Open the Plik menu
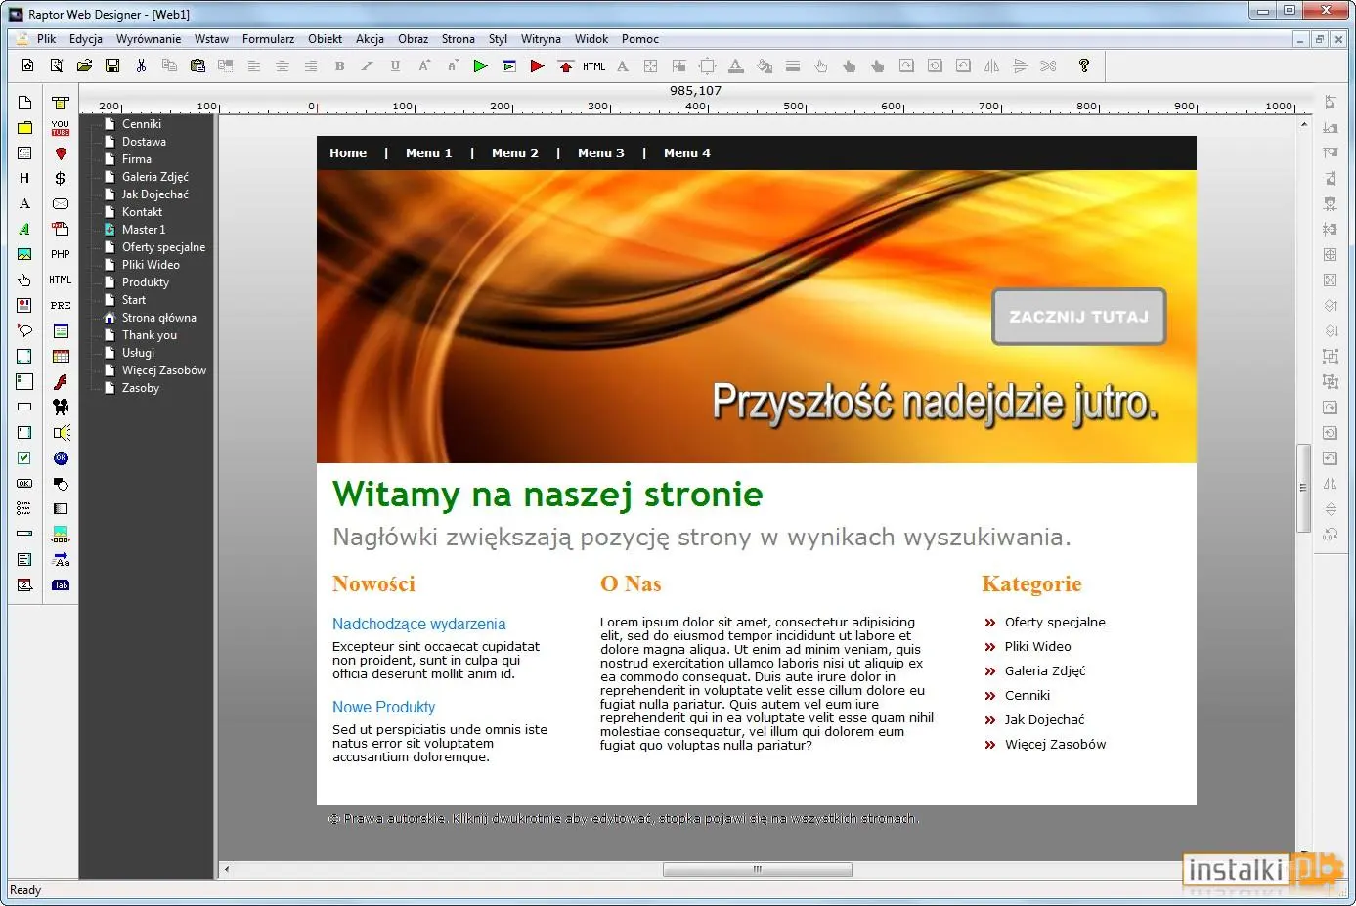This screenshot has height=906, width=1356. pyautogui.click(x=47, y=39)
